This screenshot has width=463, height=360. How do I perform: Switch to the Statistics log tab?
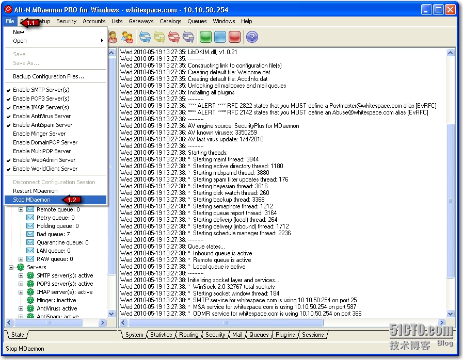pos(161,335)
